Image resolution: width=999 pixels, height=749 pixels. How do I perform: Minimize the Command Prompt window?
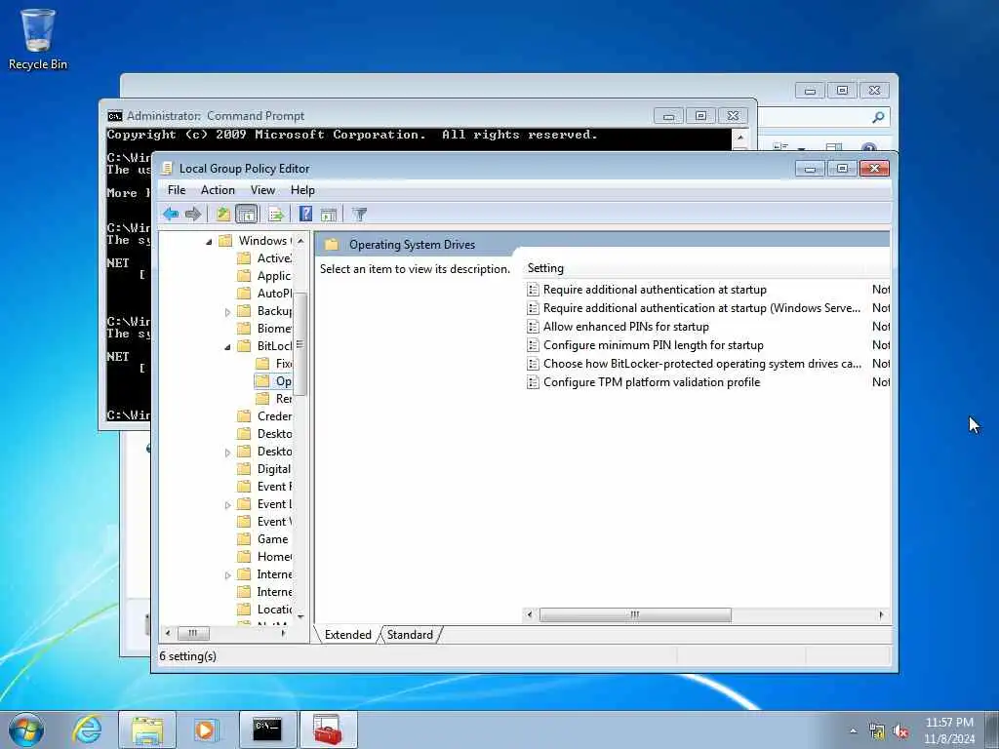668,116
